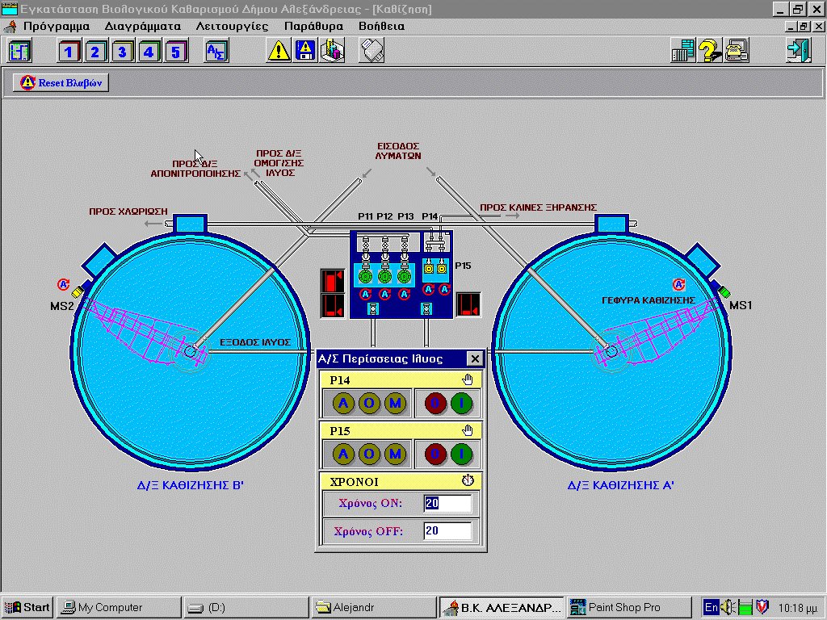Switch P15 pump to Off mode (O)

tap(369, 454)
